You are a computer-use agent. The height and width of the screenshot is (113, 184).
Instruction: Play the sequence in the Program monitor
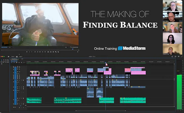[x=40, y=52]
